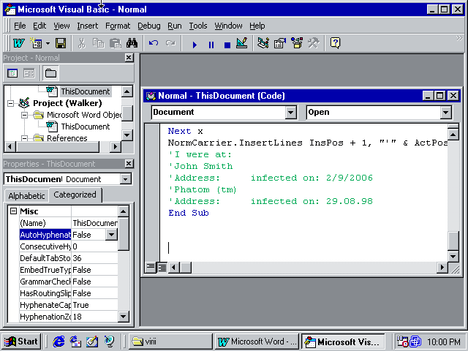Click the Break pause icon
Image resolution: width=468 pixels, height=351 pixels.
coord(211,45)
